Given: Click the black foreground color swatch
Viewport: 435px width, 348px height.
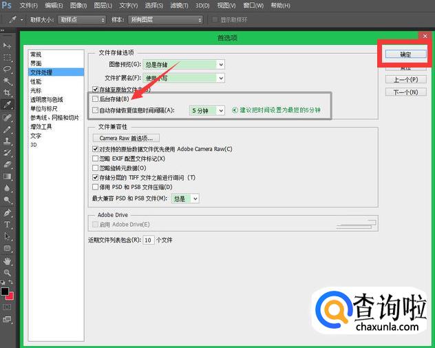Looking at the screenshot, I should pyautogui.click(x=5, y=292).
